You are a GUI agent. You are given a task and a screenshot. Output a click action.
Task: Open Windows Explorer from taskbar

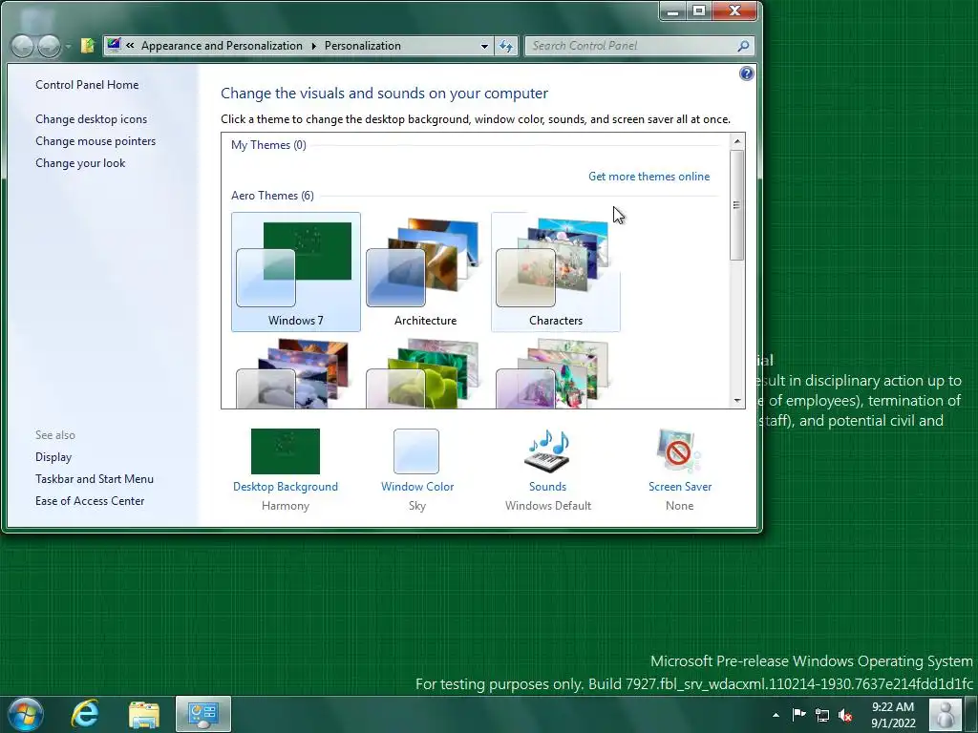(x=144, y=715)
